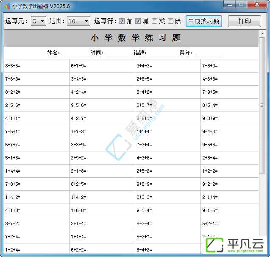Select the 7+6-8= problem cell
270x257 pixels.
[102, 210]
